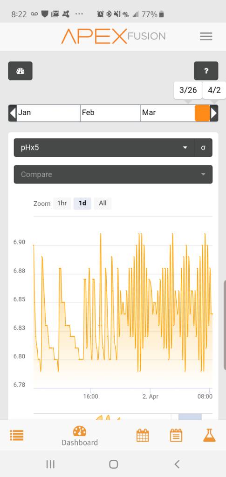Select the 1hr zoom option
The width and height of the screenshot is (226, 477).
click(62, 203)
